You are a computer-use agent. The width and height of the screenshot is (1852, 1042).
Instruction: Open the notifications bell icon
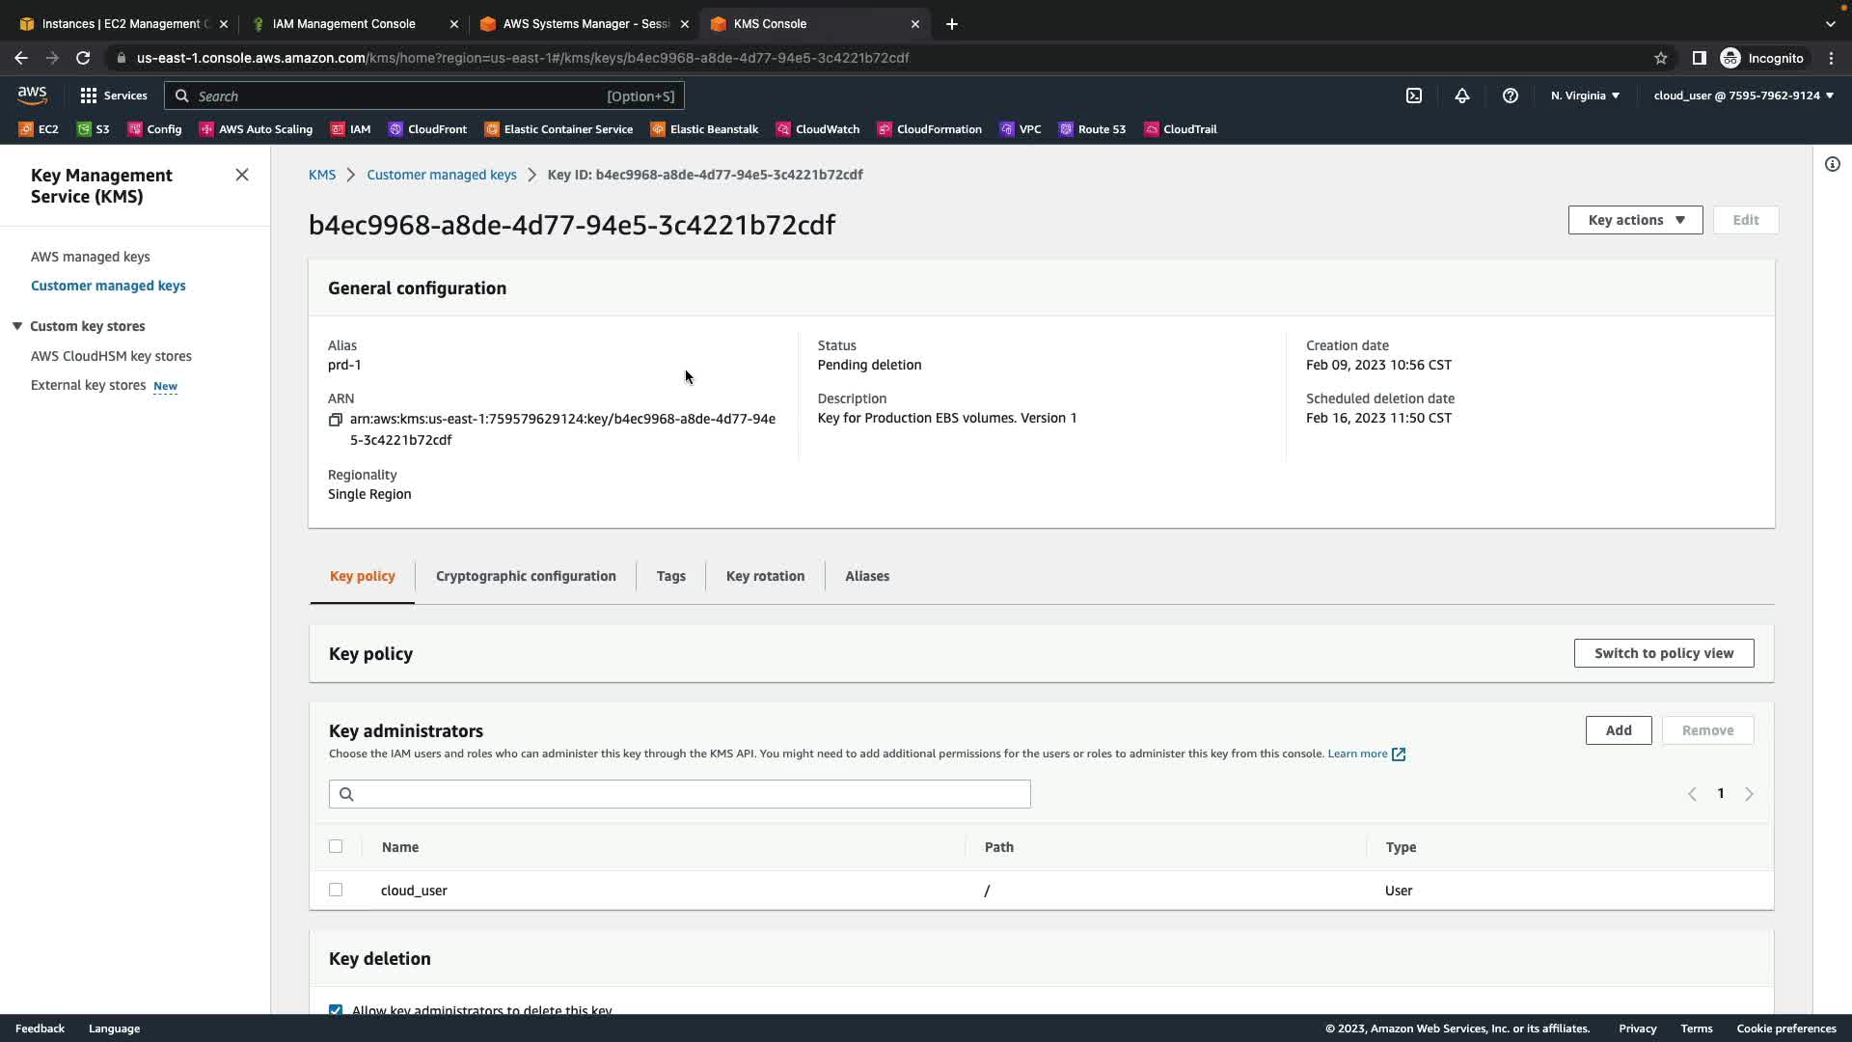click(1462, 96)
